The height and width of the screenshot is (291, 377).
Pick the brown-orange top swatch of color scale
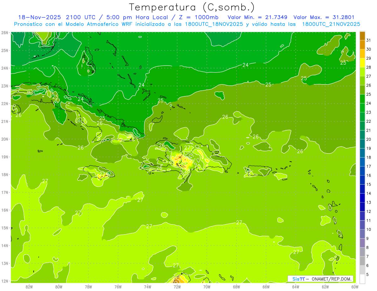[362, 36]
